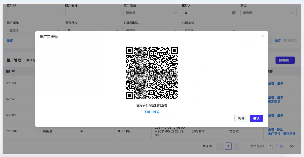This screenshot has height=157, width=304.
Task: Click 删除 for row 1015105
Action: 280,83
